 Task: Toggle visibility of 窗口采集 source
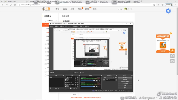click(x=76, y=77)
